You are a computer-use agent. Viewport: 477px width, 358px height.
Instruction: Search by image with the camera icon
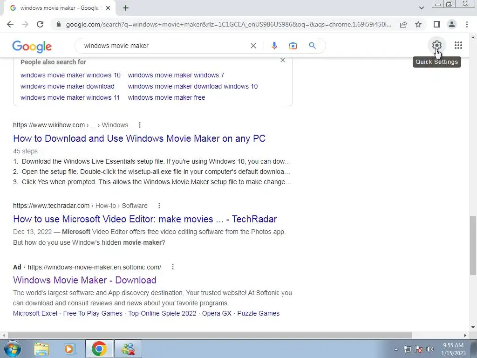click(x=293, y=46)
